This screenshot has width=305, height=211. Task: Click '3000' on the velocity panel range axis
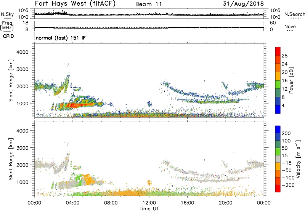pyautogui.click(x=22, y=148)
